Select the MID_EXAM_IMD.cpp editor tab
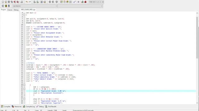Image resolution: width=199 pixels, height=111 pixels. pos(28,10)
